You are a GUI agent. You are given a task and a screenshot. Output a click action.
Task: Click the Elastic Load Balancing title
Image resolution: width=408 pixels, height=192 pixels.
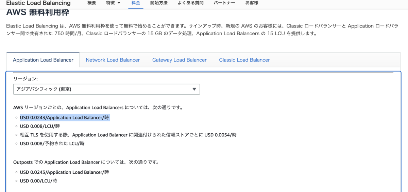coord(38,3)
